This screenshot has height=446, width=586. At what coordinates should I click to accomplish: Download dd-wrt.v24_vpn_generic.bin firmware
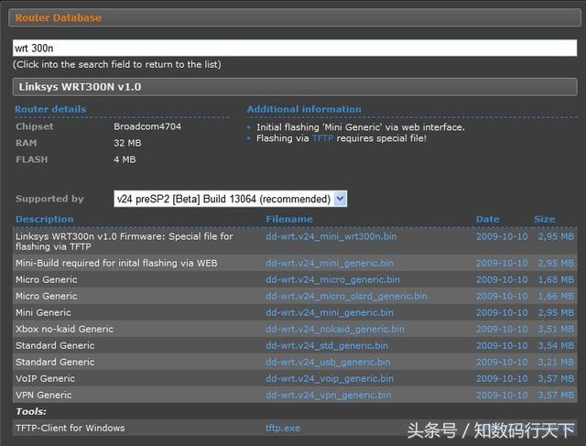[329, 395]
